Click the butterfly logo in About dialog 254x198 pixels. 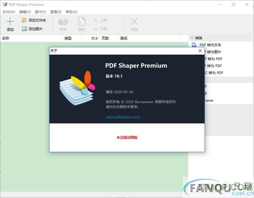pyautogui.click(x=77, y=88)
